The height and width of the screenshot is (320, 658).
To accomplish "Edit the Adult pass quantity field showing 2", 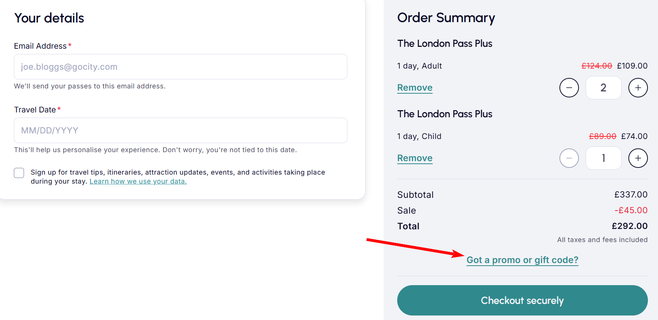I will coord(603,87).
